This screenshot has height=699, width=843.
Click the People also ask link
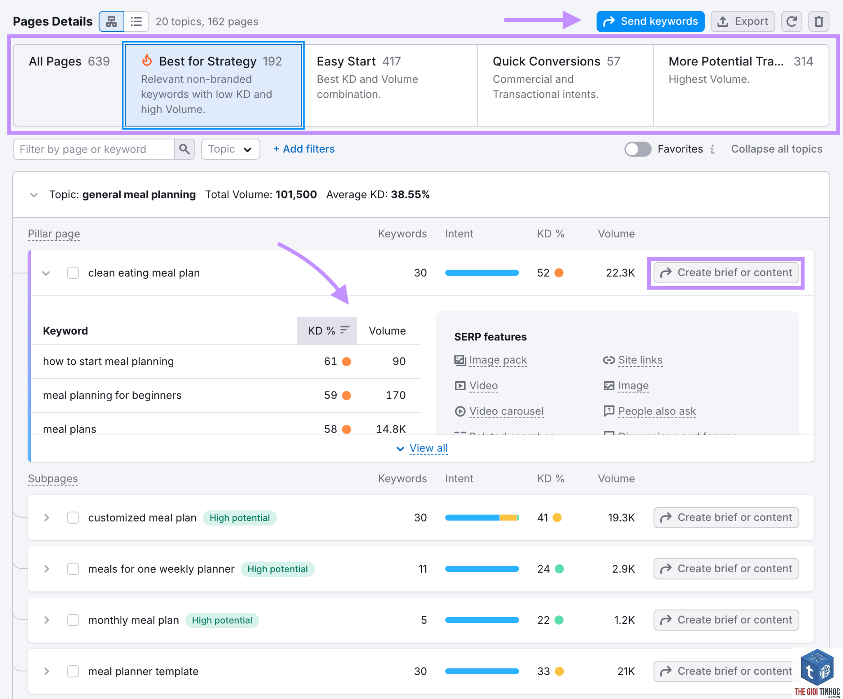click(657, 411)
